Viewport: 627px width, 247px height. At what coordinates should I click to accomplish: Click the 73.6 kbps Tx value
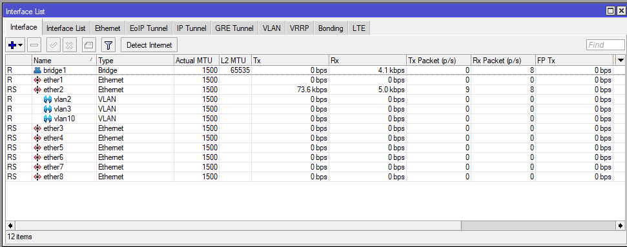[311, 90]
